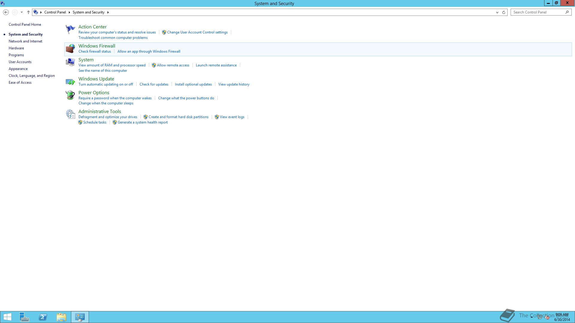Click Check firewall status

pos(95,51)
